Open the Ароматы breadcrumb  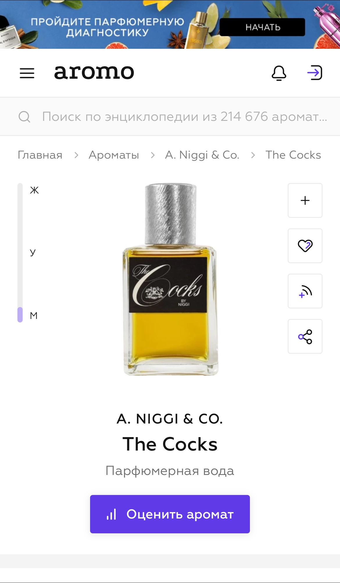click(114, 155)
